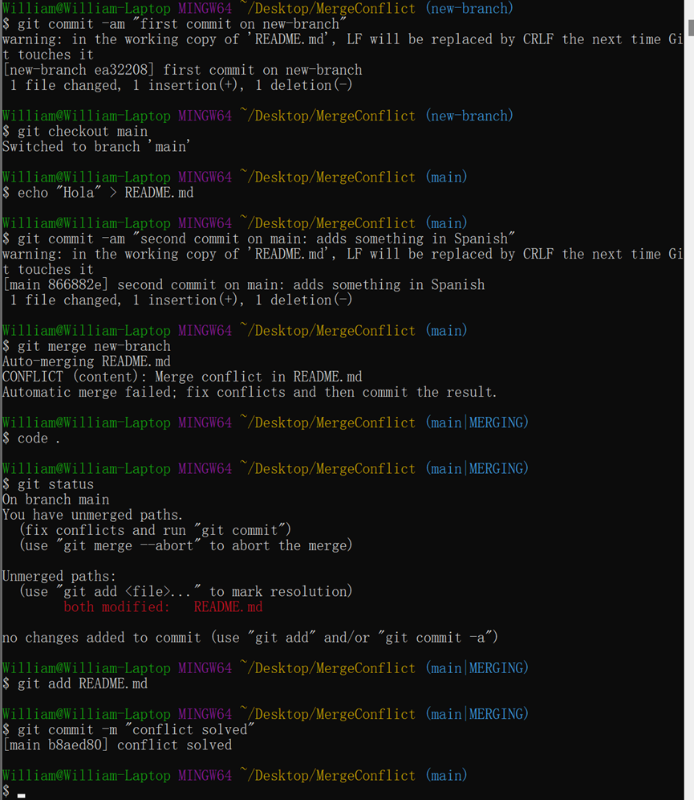
Task: Click the terminal scrollbar thumb
Action: (691, 27)
